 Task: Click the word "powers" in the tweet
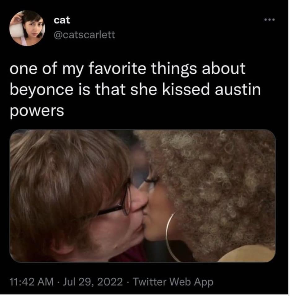pos(37,111)
